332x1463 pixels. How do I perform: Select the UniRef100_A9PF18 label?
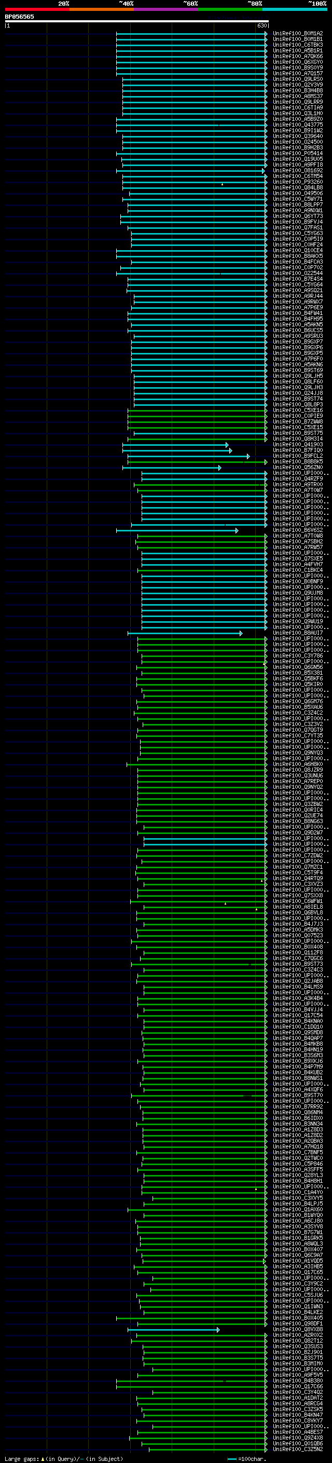tap(298, 165)
